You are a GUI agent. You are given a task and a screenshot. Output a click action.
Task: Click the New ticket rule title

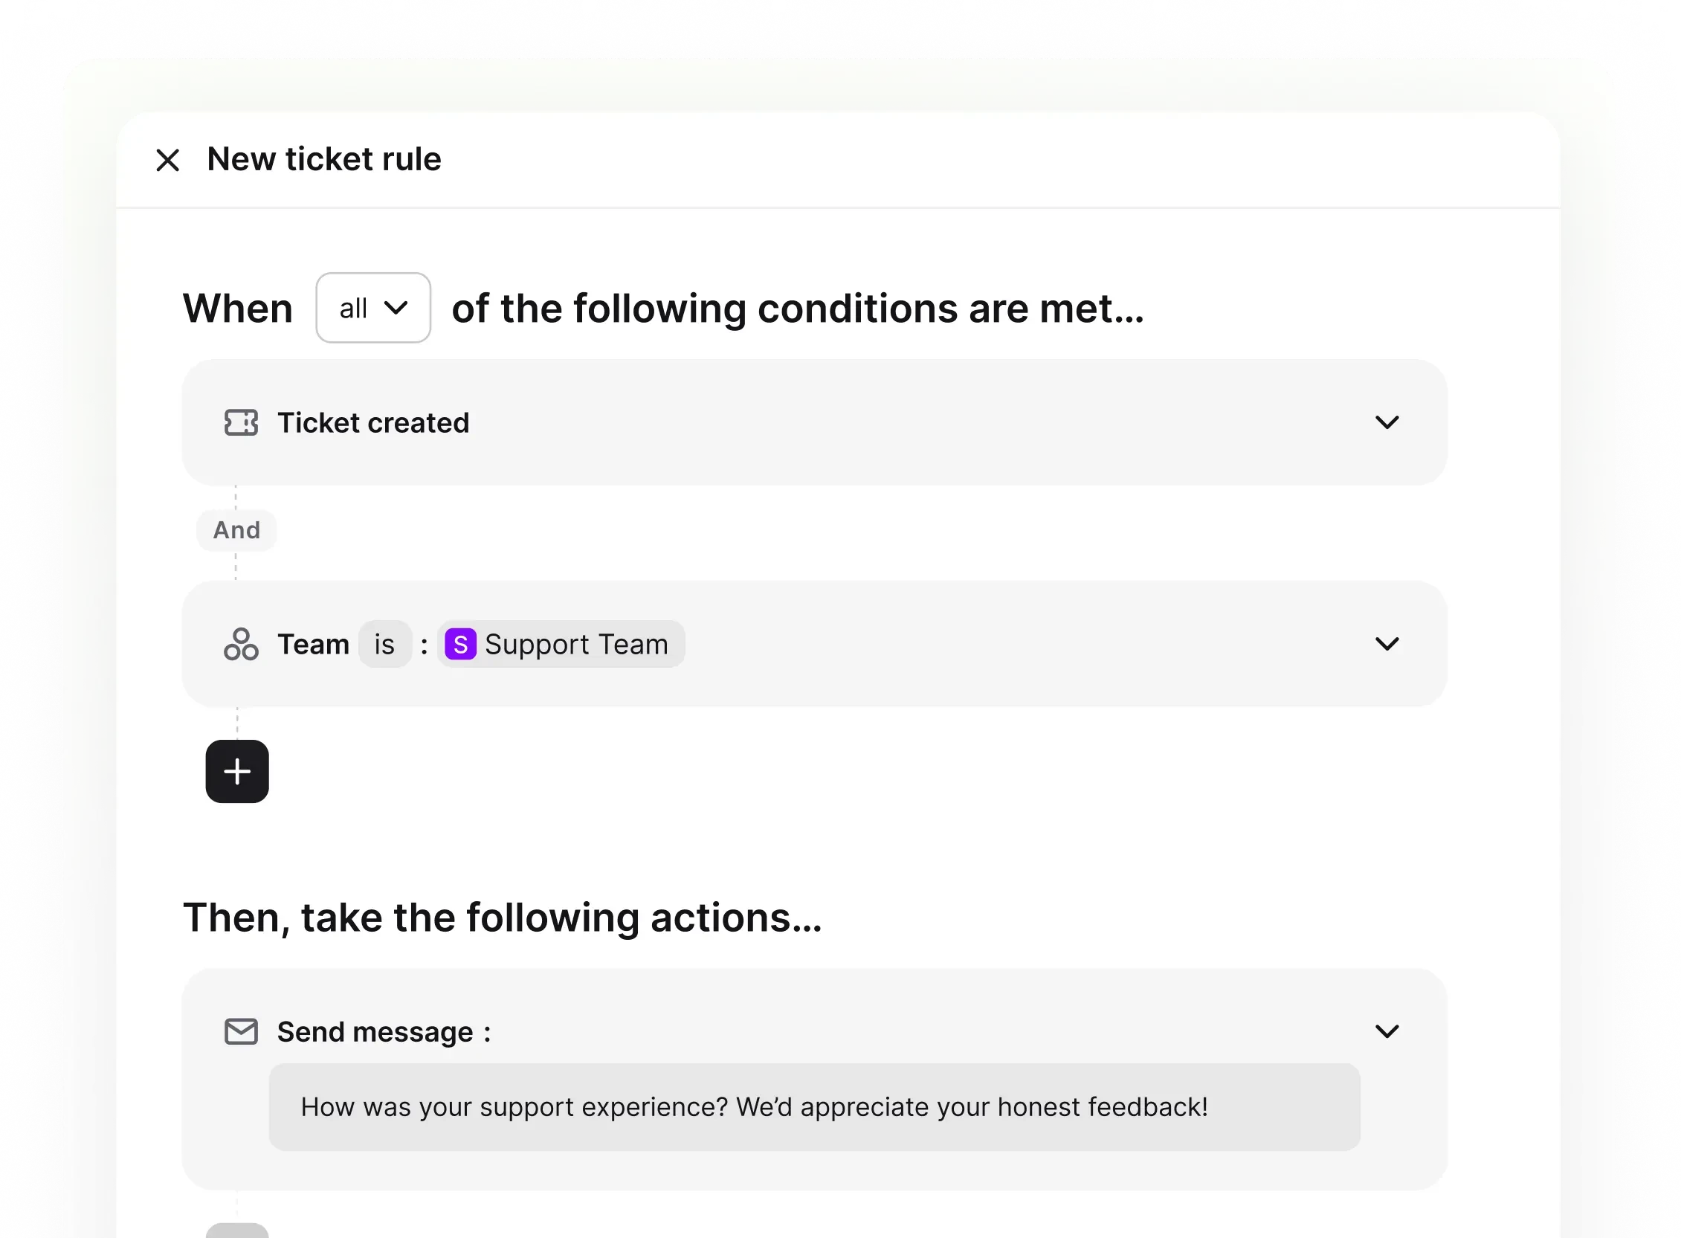pyautogui.click(x=323, y=159)
